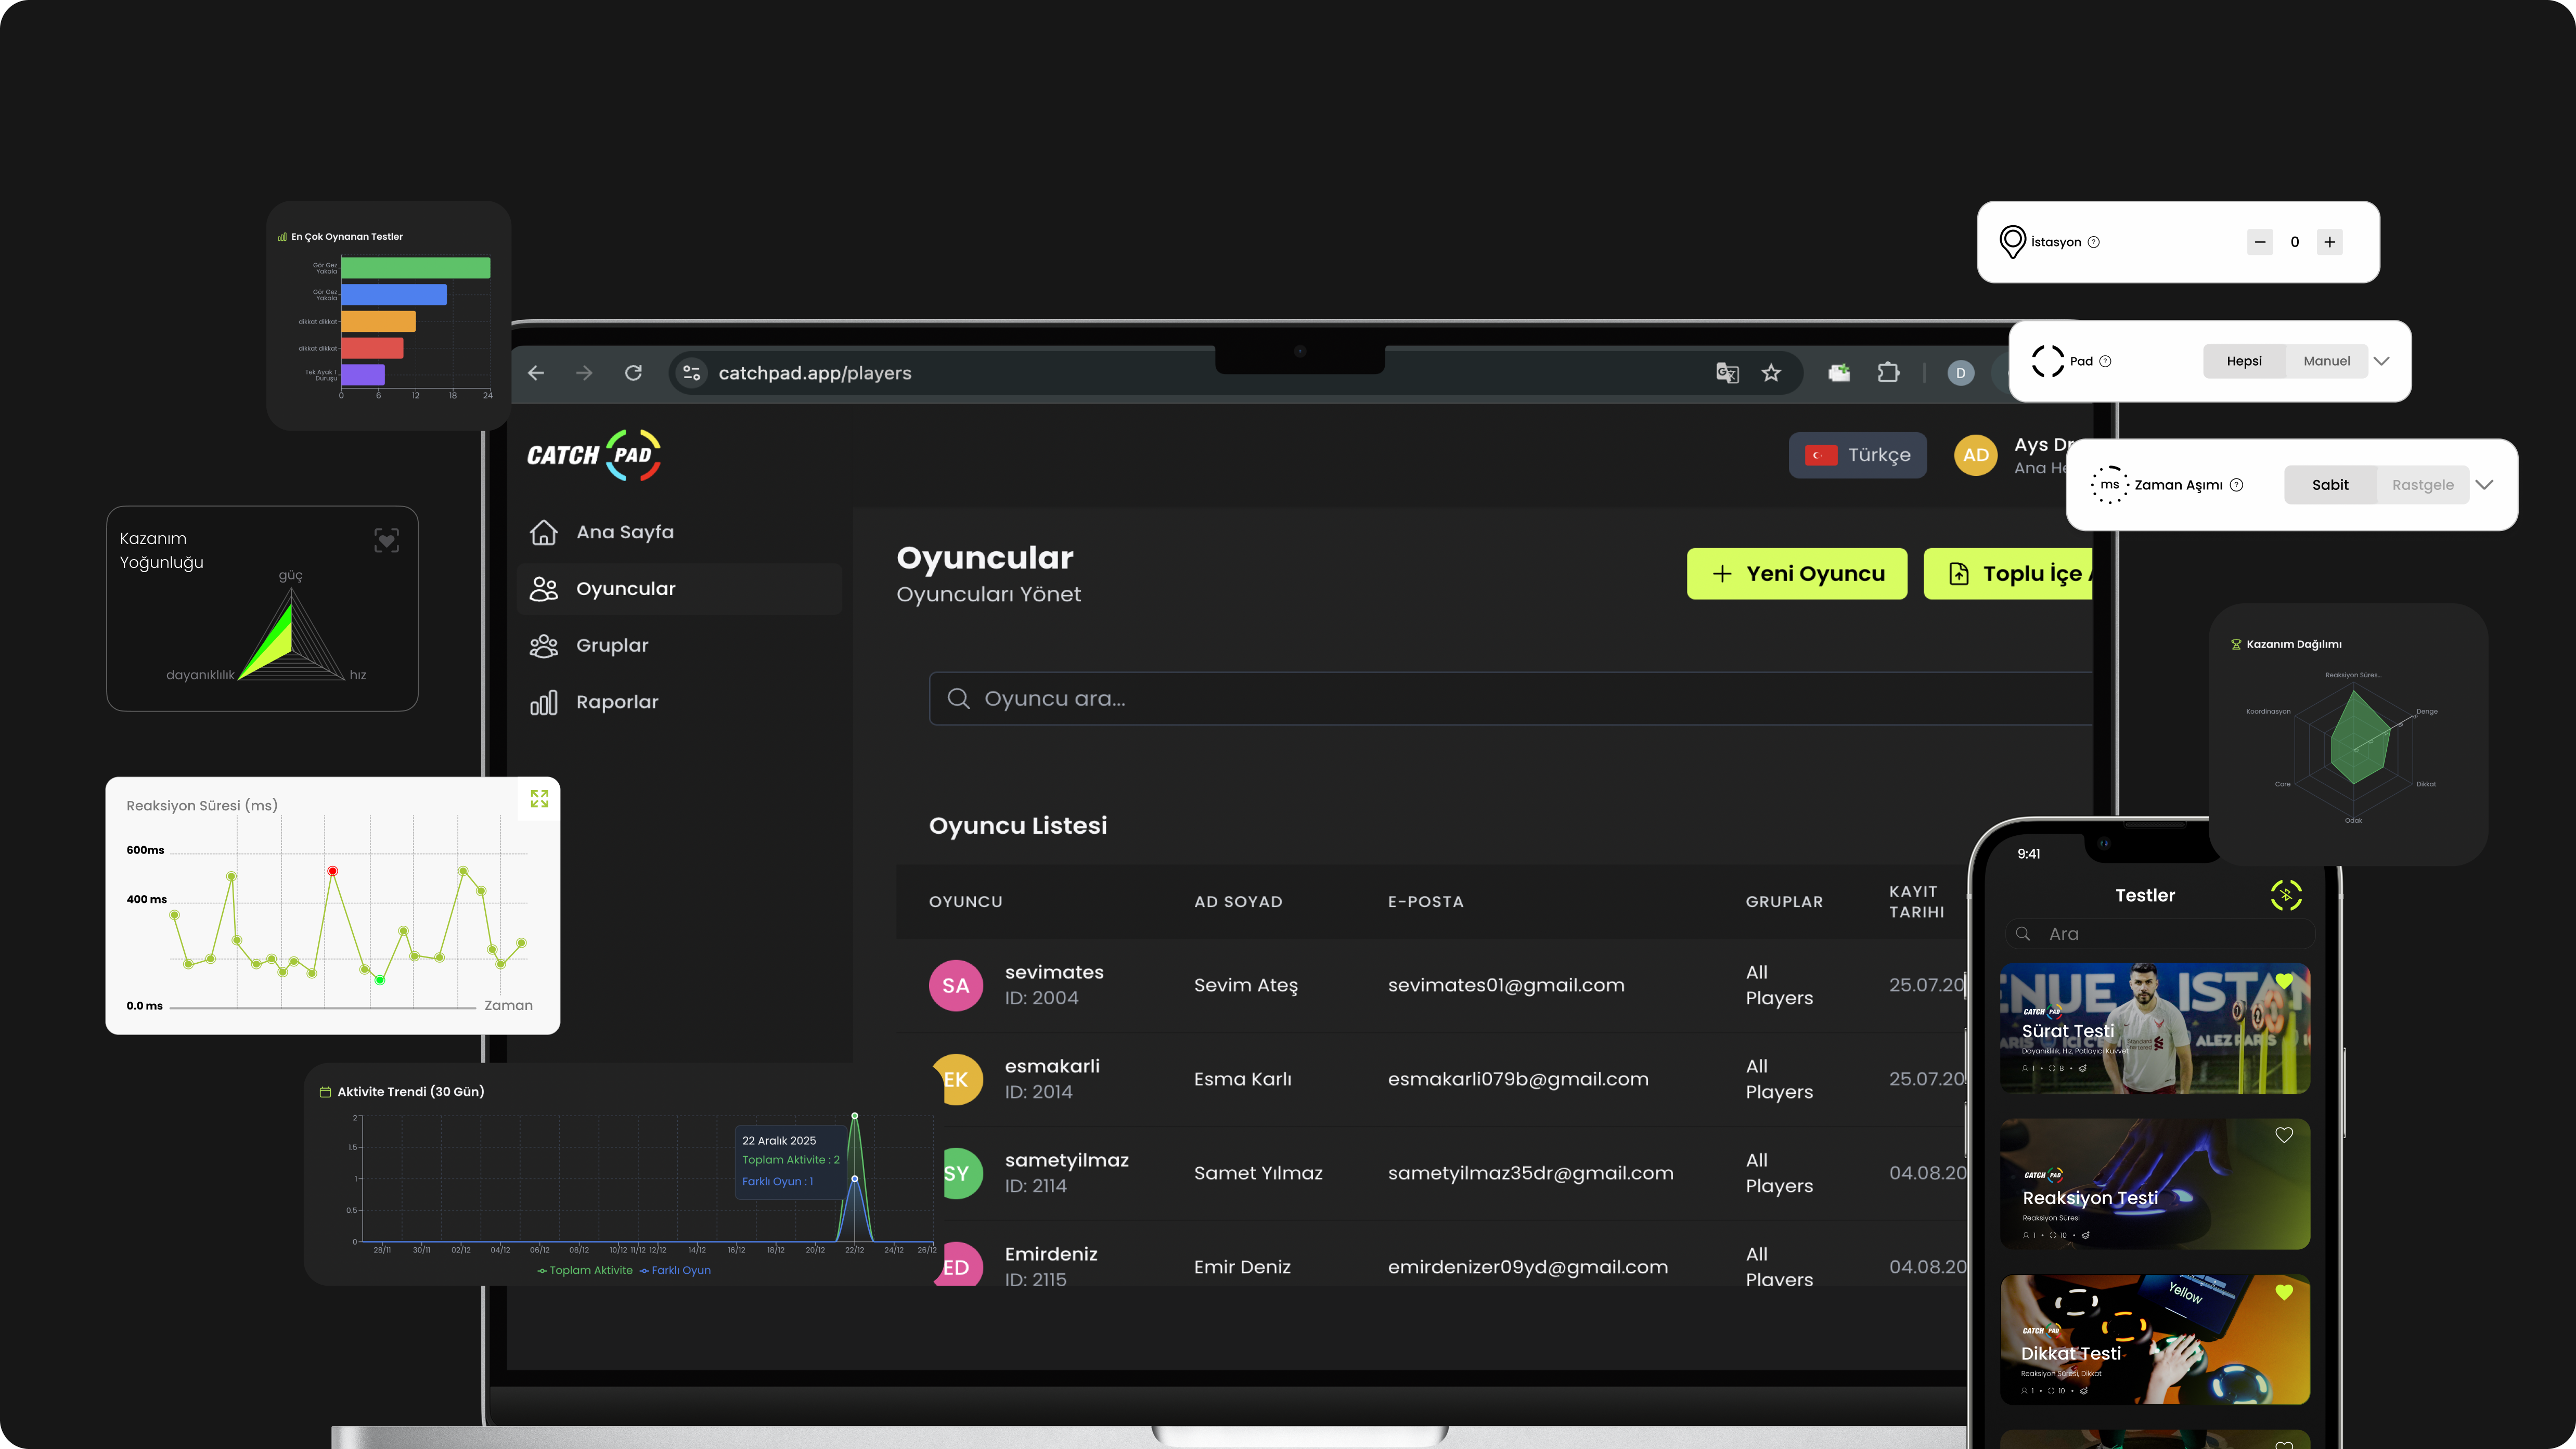Increase İstasyon count with plus button
This screenshot has height=1449, width=2576.
coord(2330,242)
